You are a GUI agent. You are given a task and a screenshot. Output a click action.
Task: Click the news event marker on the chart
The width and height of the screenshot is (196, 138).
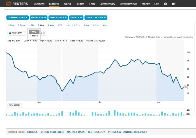coord(186,87)
